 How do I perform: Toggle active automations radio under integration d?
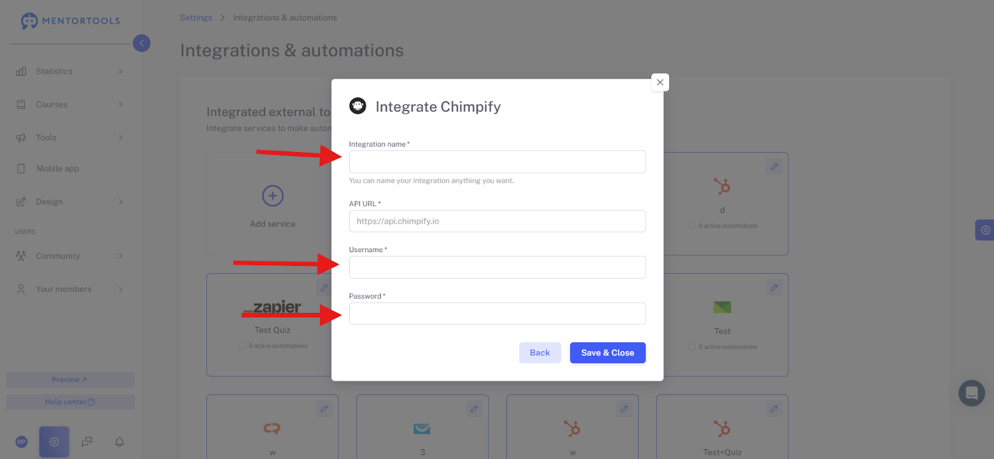click(692, 226)
